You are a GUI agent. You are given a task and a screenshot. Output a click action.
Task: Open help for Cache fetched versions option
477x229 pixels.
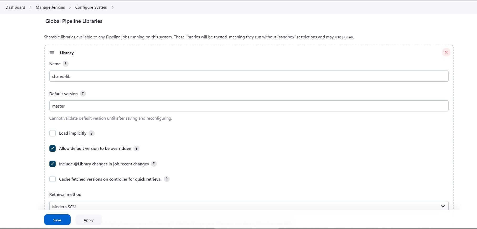[x=167, y=179]
